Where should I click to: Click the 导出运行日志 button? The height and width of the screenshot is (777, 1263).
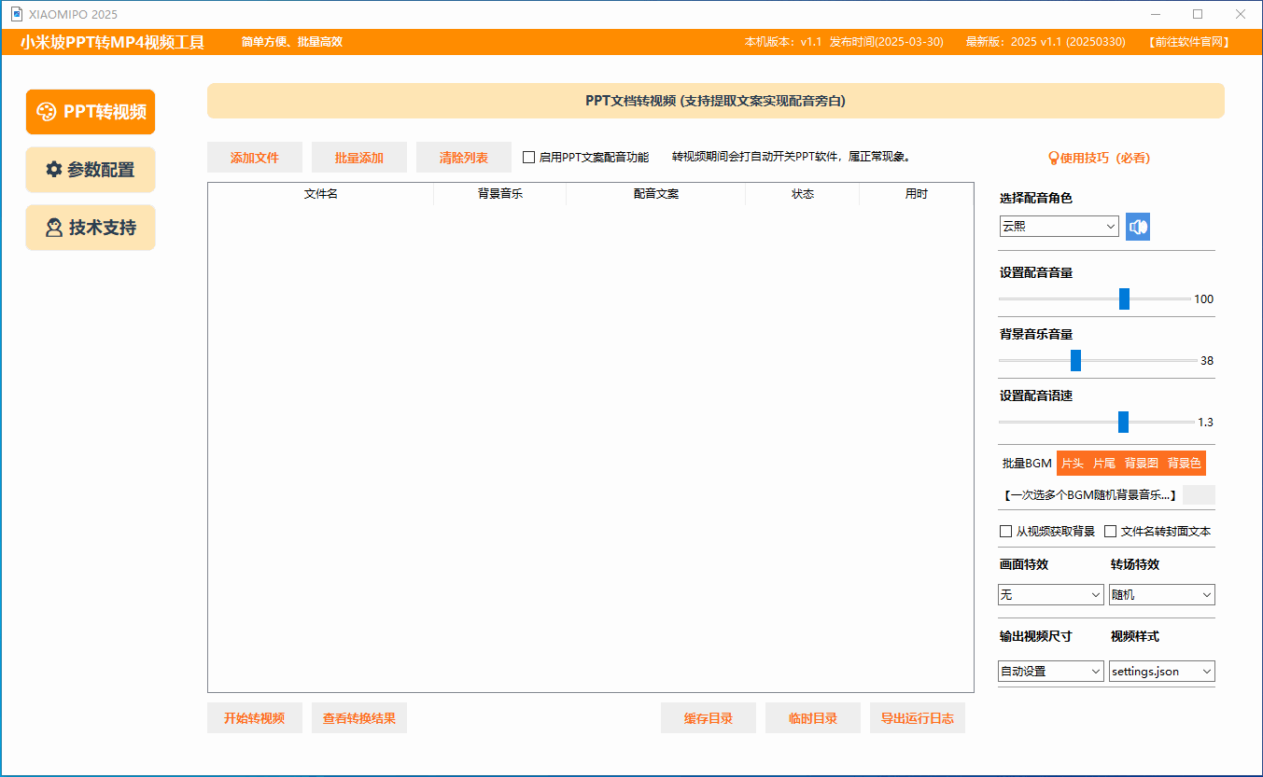tap(918, 718)
